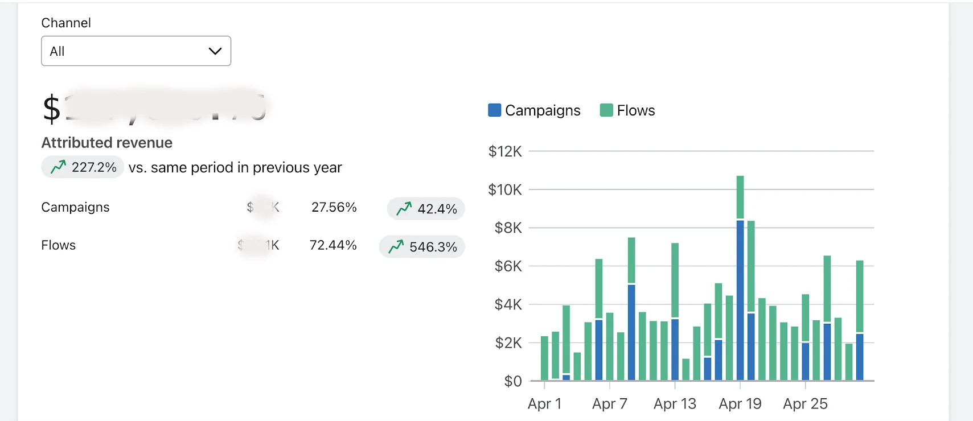Click the tallest blue Campaigns bar near Apr 19
The width and height of the screenshot is (973, 421).
740,300
